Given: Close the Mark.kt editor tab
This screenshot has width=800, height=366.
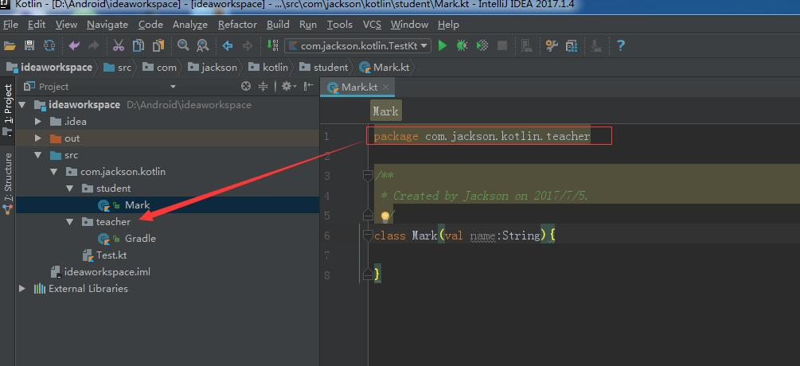Looking at the screenshot, I should pos(386,88).
